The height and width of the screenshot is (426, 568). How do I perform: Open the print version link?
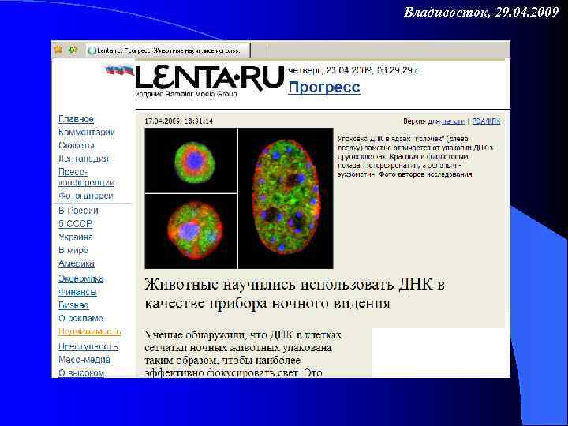[453, 121]
